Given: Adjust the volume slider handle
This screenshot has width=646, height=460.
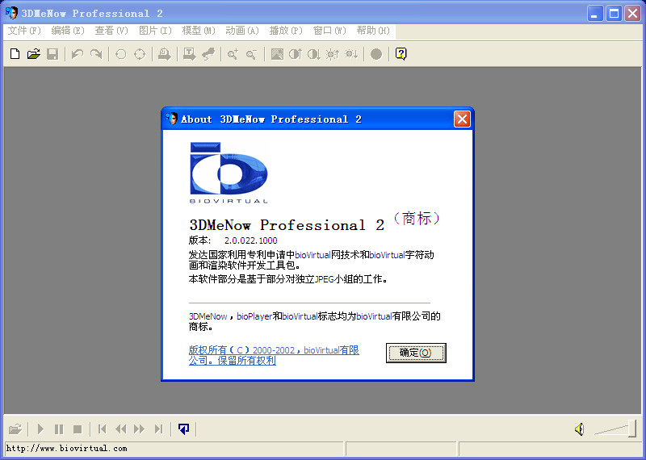Looking at the screenshot, I should pos(631,429).
